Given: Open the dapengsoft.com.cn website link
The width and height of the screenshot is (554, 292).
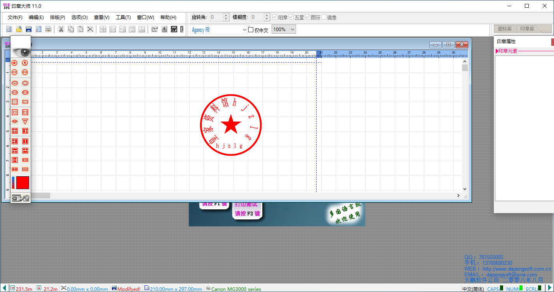Looking at the screenshot, I should click(x=516, y=269).
